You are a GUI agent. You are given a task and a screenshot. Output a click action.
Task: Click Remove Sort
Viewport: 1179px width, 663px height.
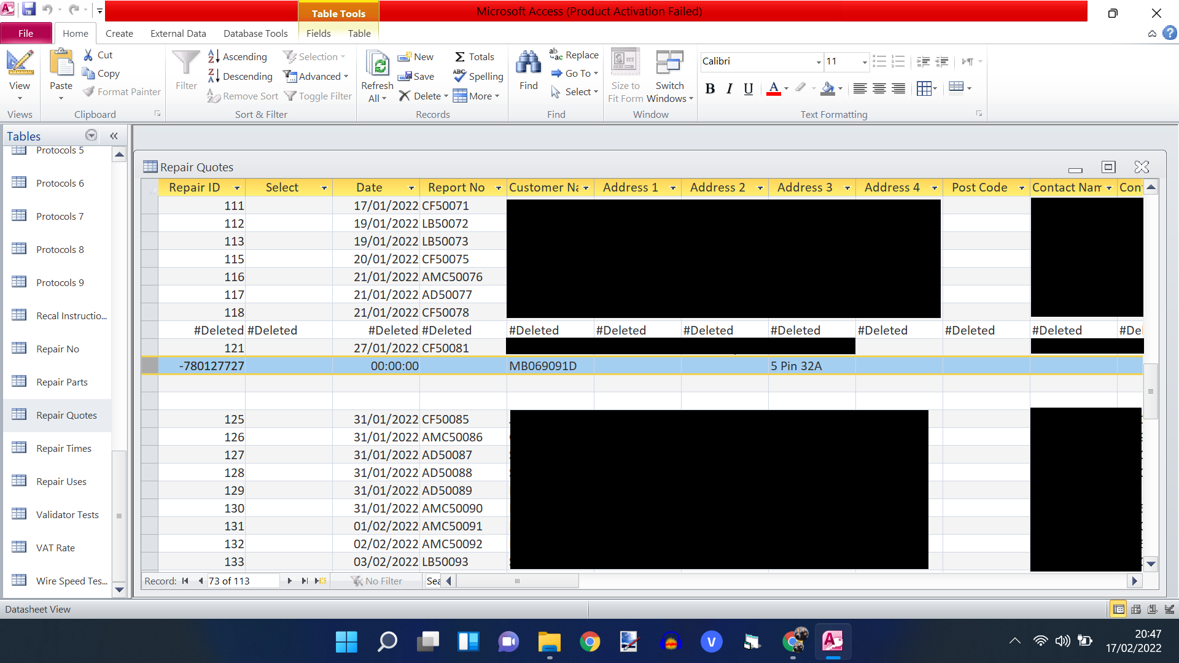243,96
